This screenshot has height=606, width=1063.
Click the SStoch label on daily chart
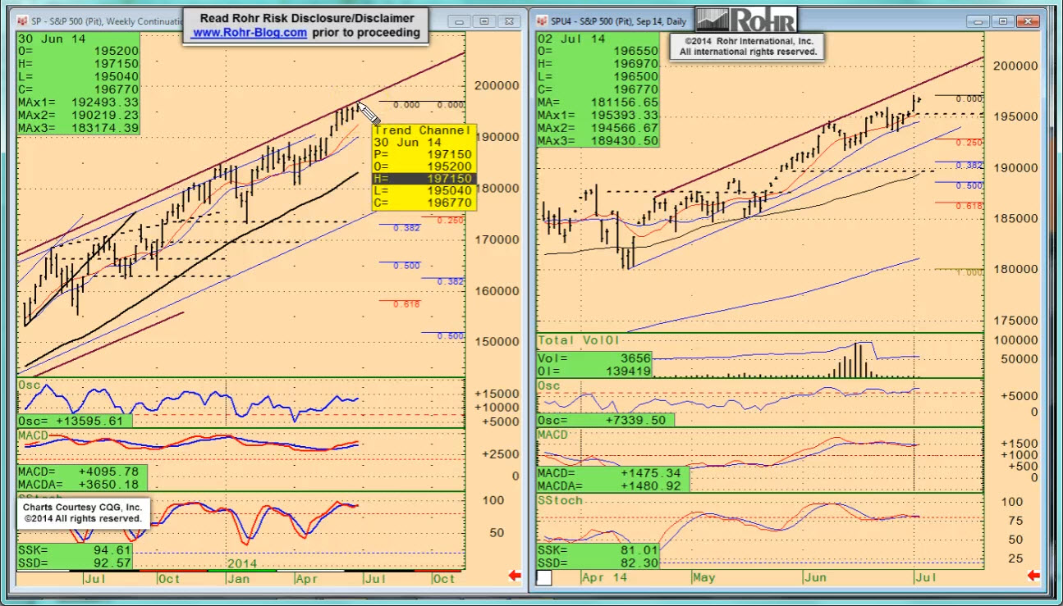560,500
